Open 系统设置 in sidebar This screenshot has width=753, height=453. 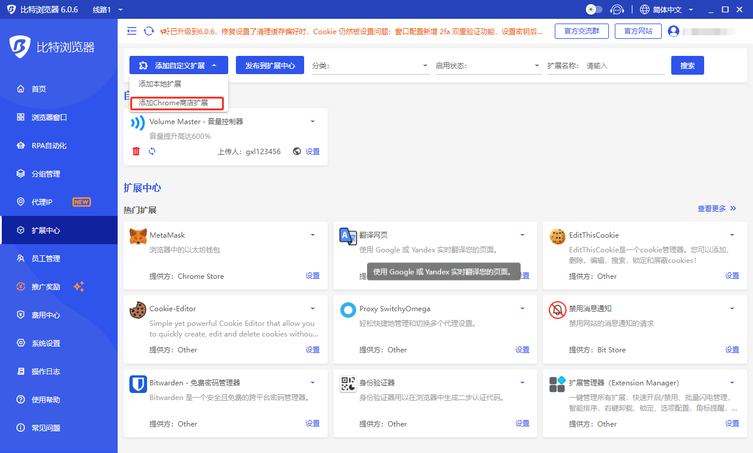pos(59,343)
